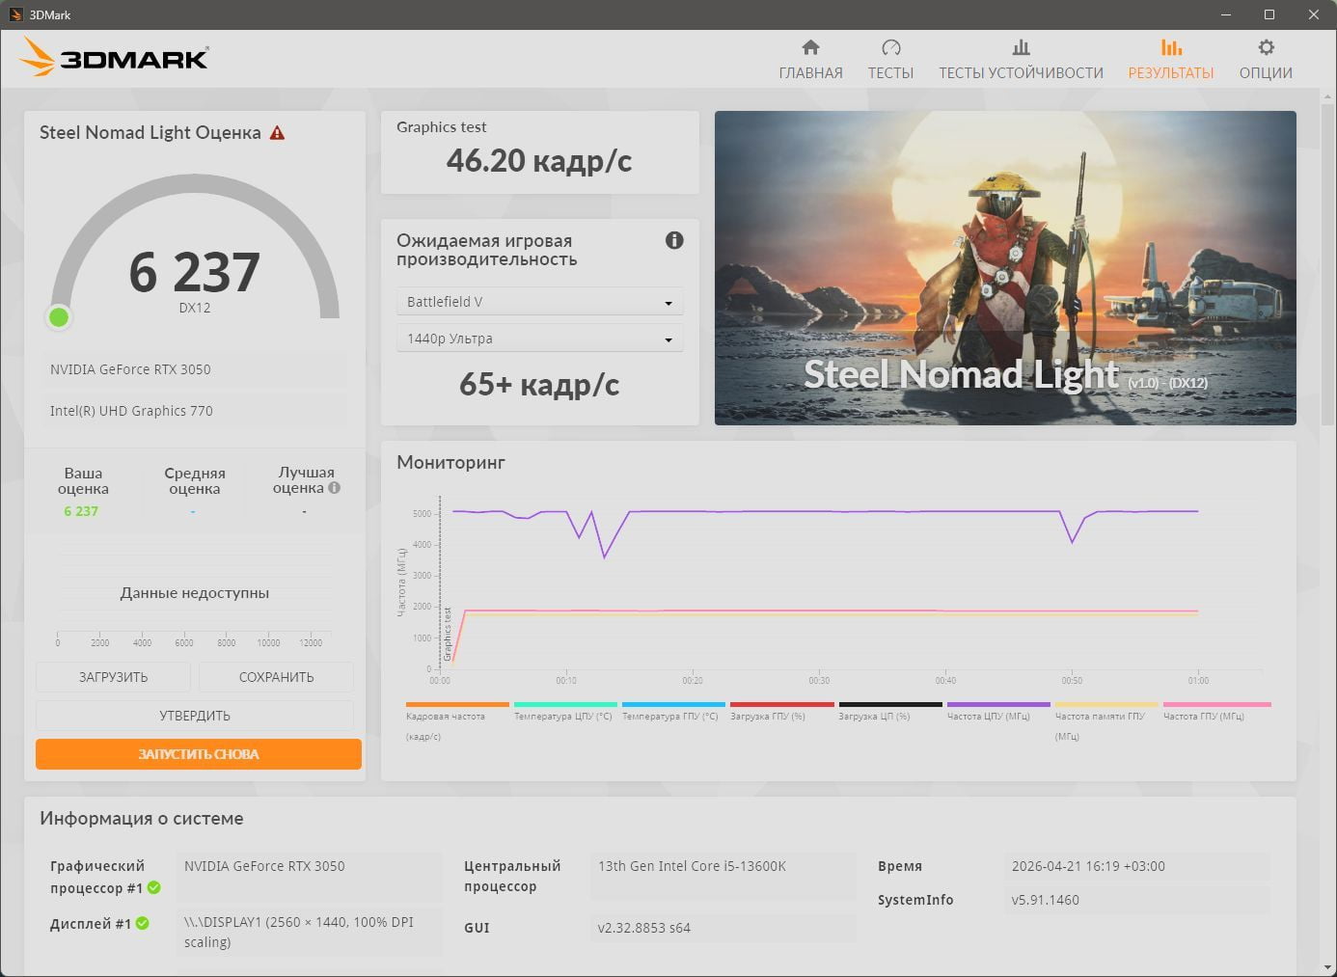Toggle the Температура ГПУ legend swatch
Viewport: 1337px width, 977px height.
click(x=673, y=705)
